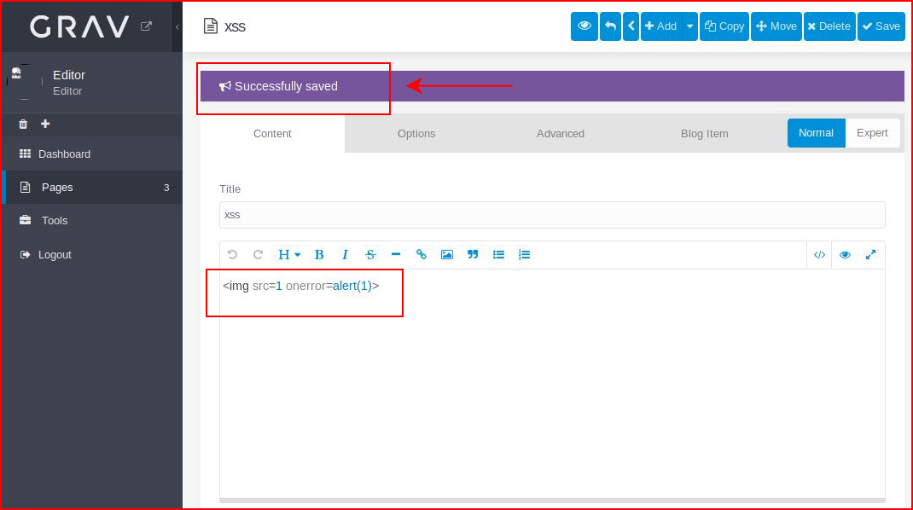Open the Dashboard
913x510 pixels.
pyautogui.click(x=92, y=154)
